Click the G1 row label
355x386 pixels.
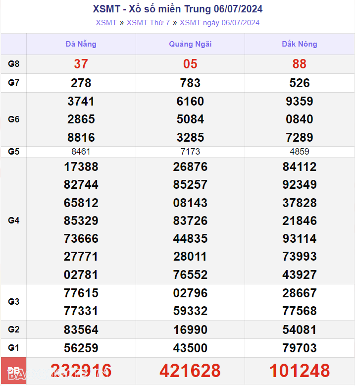[14, 348]
